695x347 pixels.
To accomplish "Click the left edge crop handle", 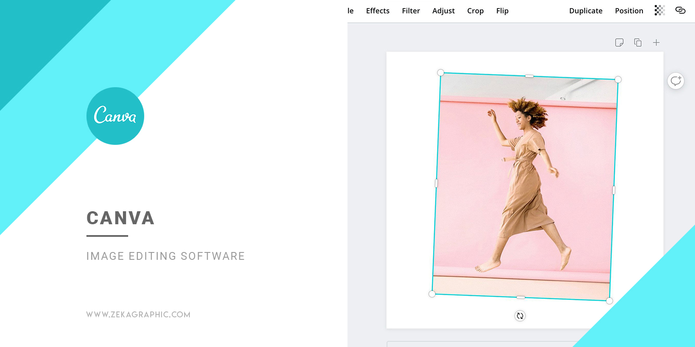I will [x=436, y=183].
